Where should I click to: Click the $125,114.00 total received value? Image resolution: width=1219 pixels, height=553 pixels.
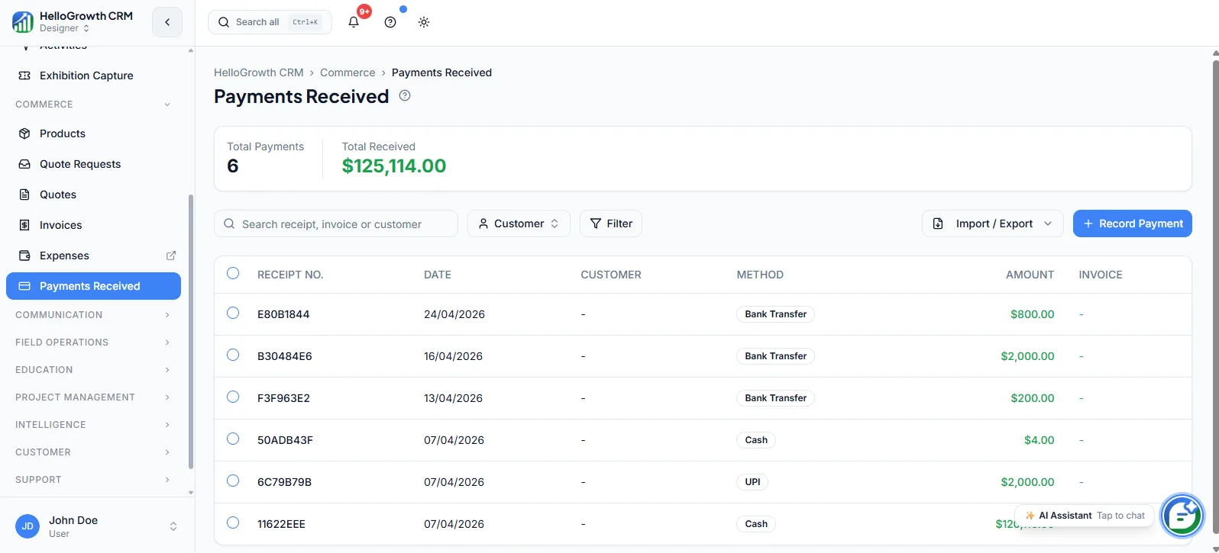pyautogui.click(x=394, y=166)
